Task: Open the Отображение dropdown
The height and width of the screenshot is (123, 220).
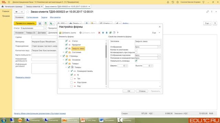Action: click(159, 47)
